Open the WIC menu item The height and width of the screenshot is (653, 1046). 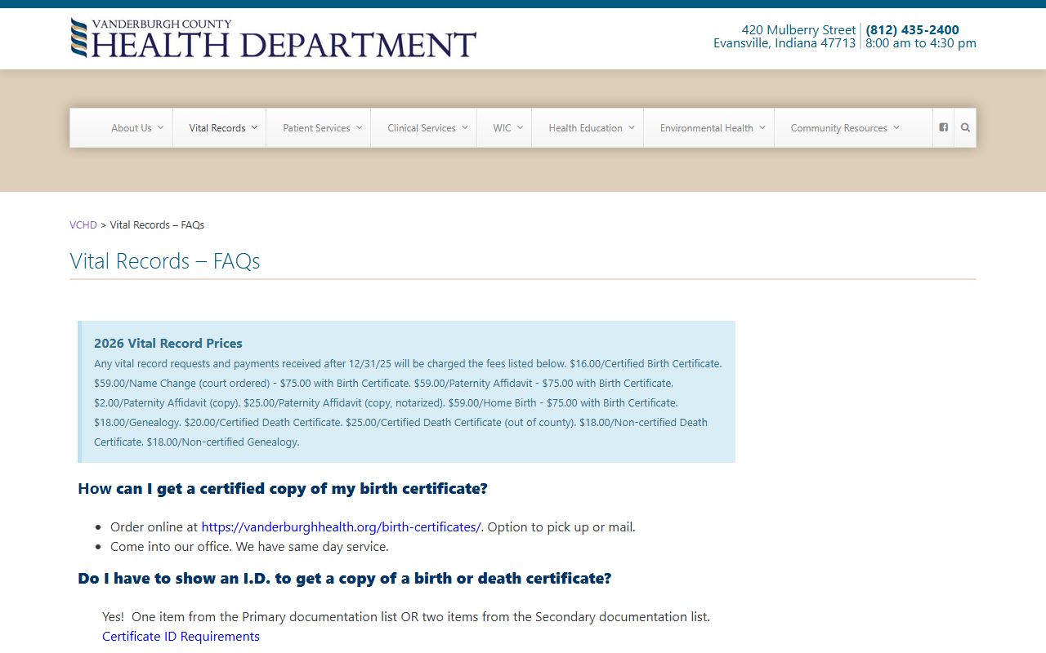click(502, 128)
